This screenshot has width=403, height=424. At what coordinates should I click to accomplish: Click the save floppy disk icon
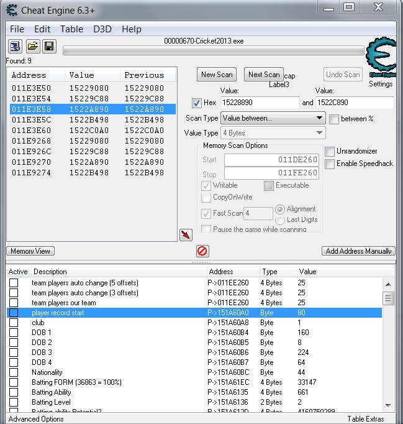[49, 47]
